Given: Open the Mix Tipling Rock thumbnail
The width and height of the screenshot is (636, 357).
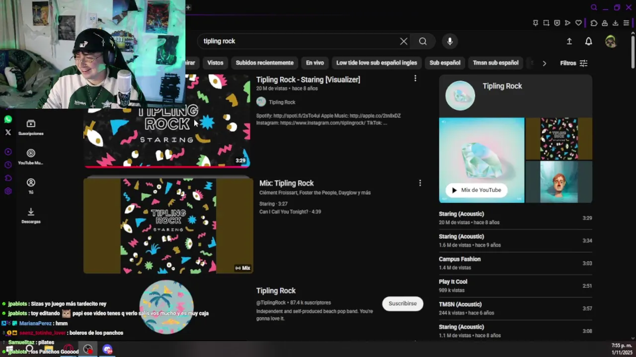Looking at the screenshot, I should point(168,226).
